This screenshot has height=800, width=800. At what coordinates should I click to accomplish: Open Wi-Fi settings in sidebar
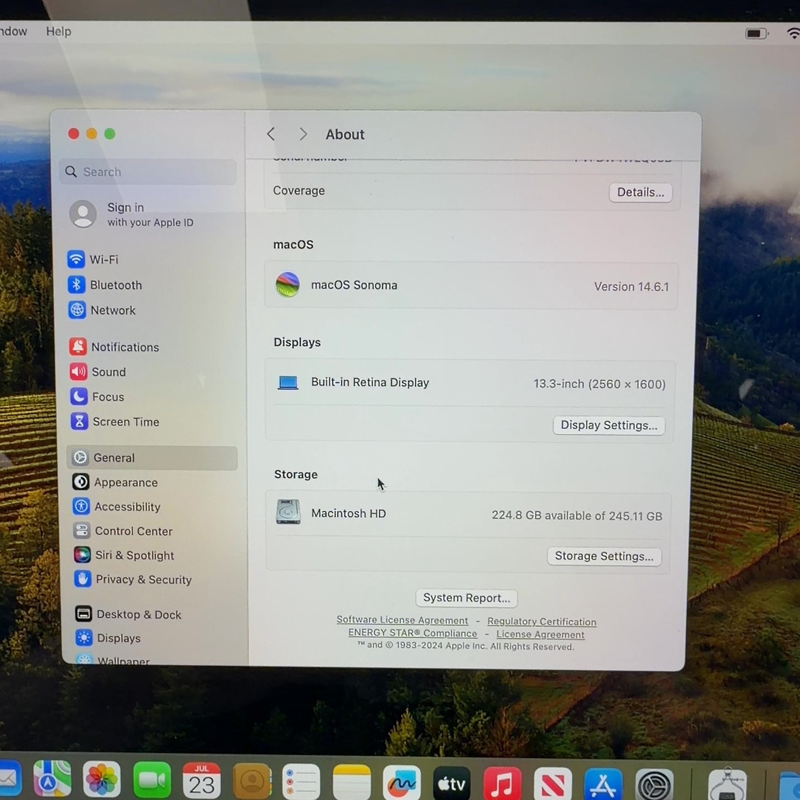click(93, 259)
